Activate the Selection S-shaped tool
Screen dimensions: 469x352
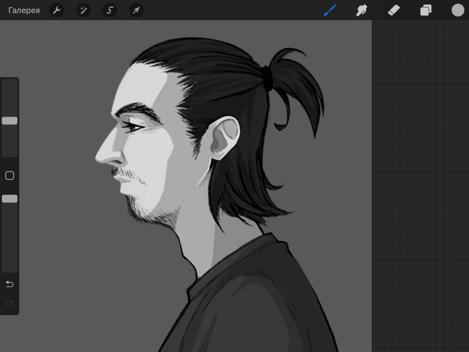click(110, 10)
